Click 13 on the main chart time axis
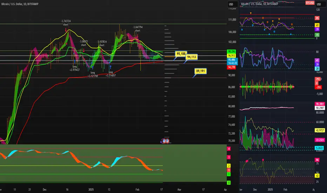 click(x=109, y=189)
